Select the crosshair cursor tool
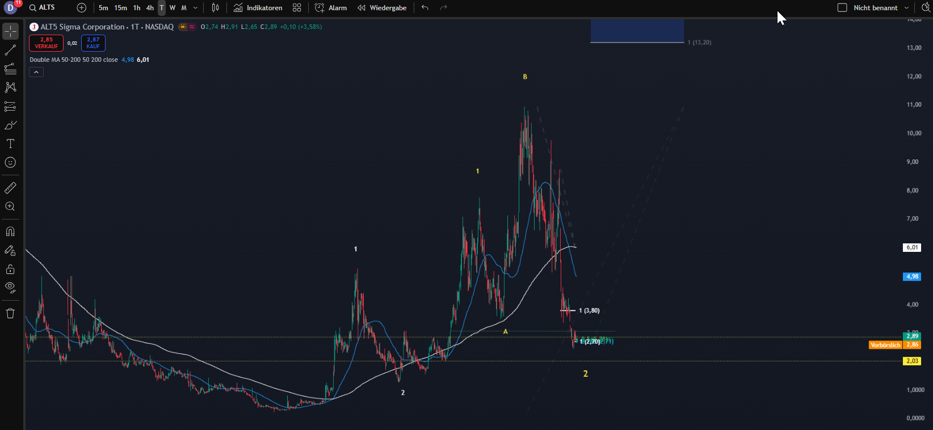The width and height of the screenshot is (933, 430). (x=10, y=31)
